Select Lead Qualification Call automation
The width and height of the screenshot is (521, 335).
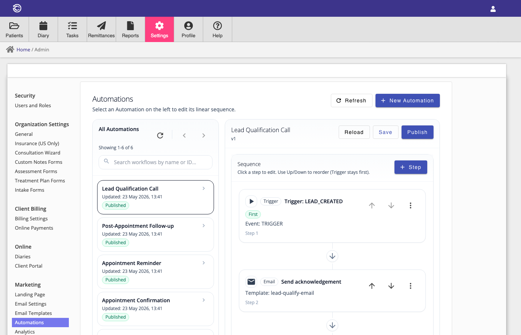coord(156,197)
